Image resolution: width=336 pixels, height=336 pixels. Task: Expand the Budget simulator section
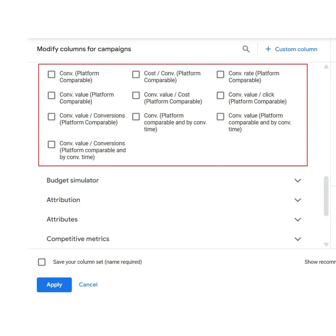point(298,181)
